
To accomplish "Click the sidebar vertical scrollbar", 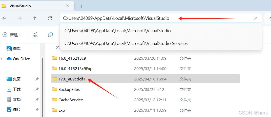I will [42, 88].
